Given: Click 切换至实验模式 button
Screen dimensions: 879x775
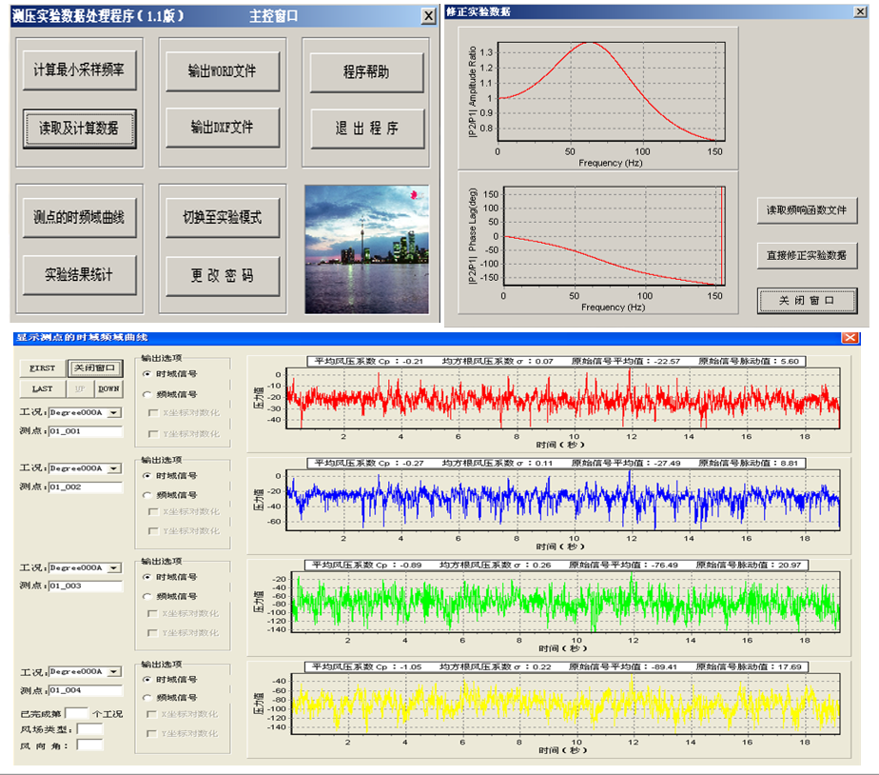Looking at the screenshot, I should (222, 218).
